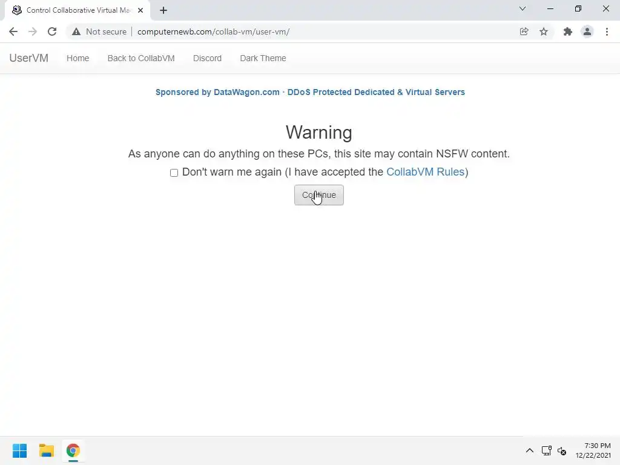
Task: Go back using the browser back arrow
Action: click(13, 31)
